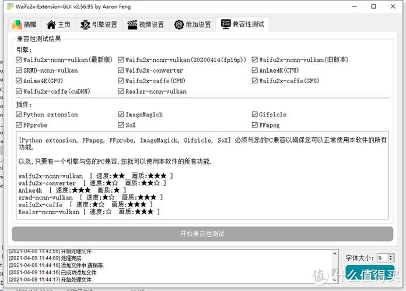Image resolution: width=406 pixels, height=291 pixels.
Task: Click the donate gift icon
Action: 17,25
